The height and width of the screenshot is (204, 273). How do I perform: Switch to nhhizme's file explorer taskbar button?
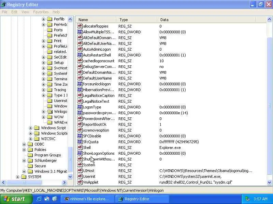87,199
